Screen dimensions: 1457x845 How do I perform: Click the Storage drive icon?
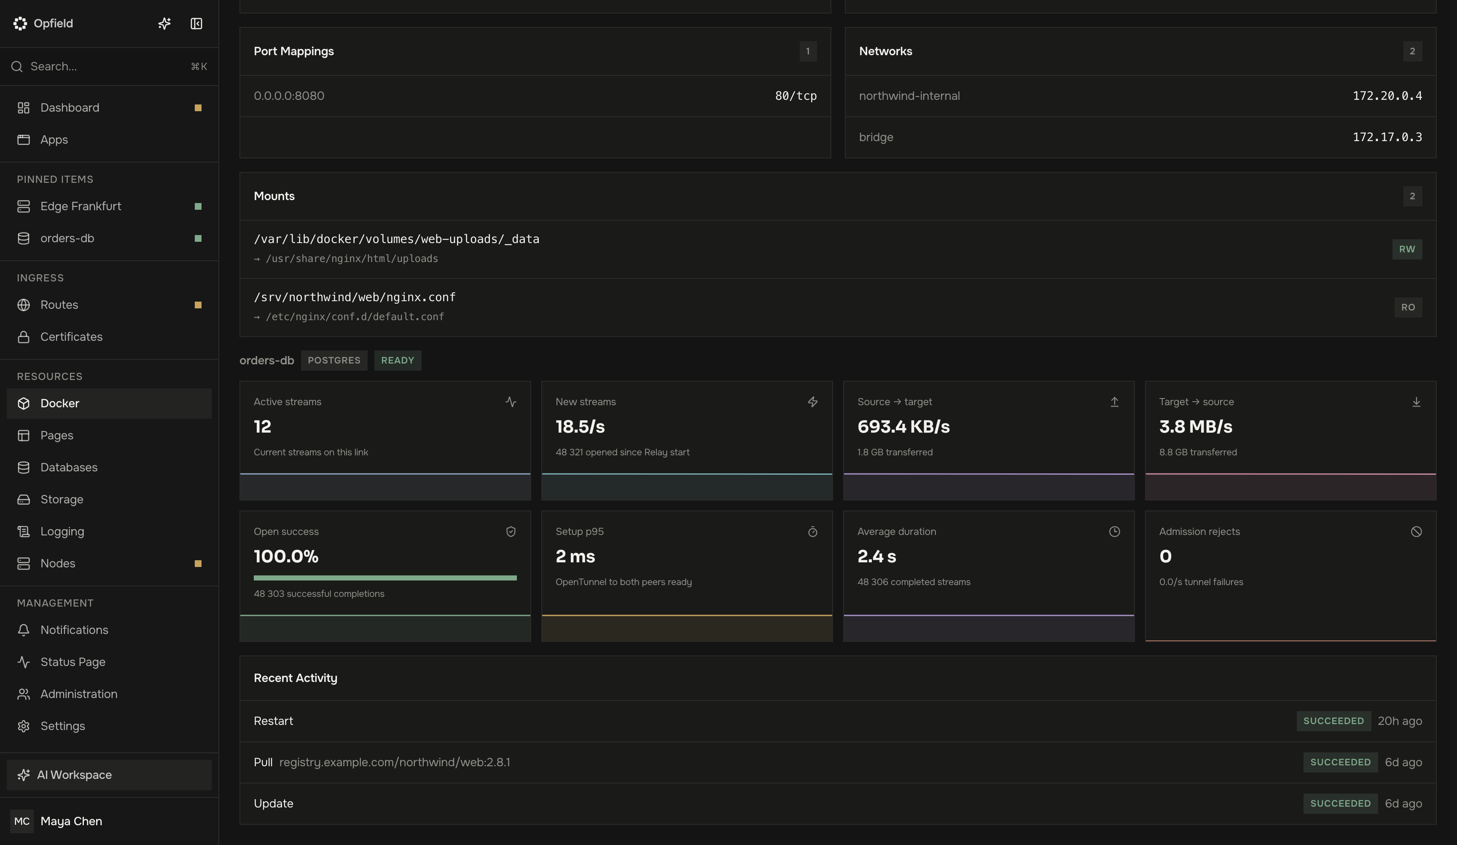coord(24,500)
